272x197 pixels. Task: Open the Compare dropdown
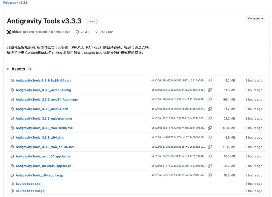tap(256, 19)
